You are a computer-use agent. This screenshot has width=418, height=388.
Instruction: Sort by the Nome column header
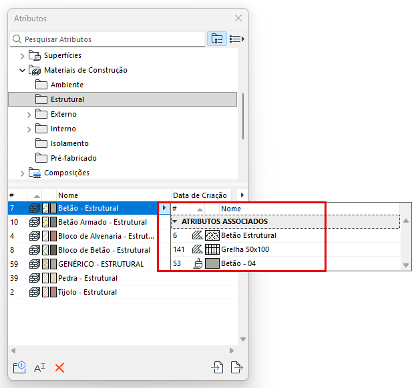[114, 195]
